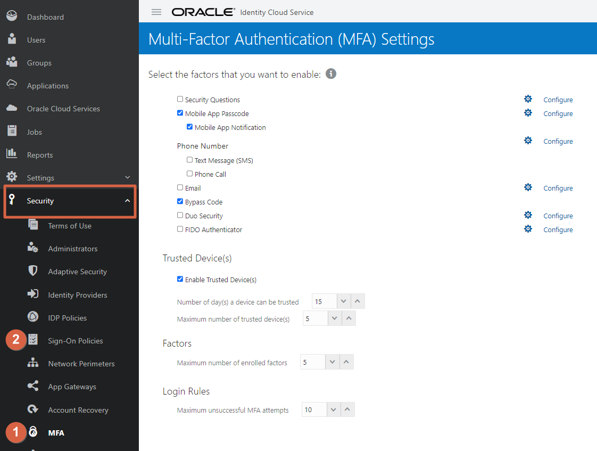
Task: Click the Oracle Cloud Services cloud icon
Action: click(12, 108)
